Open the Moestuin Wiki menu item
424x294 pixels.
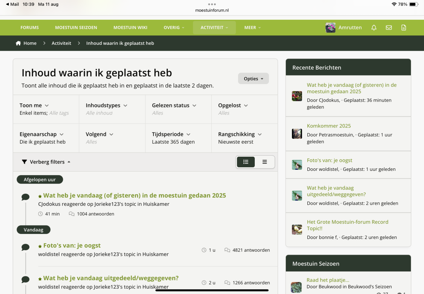[130, 28]
